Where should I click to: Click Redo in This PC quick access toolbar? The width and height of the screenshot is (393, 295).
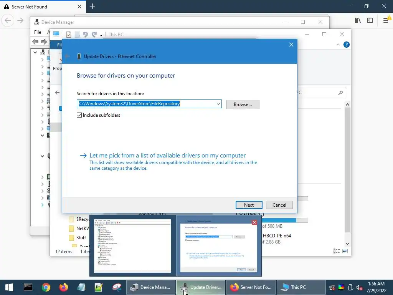(x=94, y=34)
